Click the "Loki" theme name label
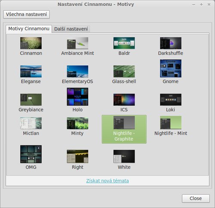 point(171,110)
